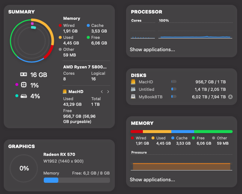Screen dimensions: 242x194
Task: Click the graphics memory usage bar
Action: 77,180
